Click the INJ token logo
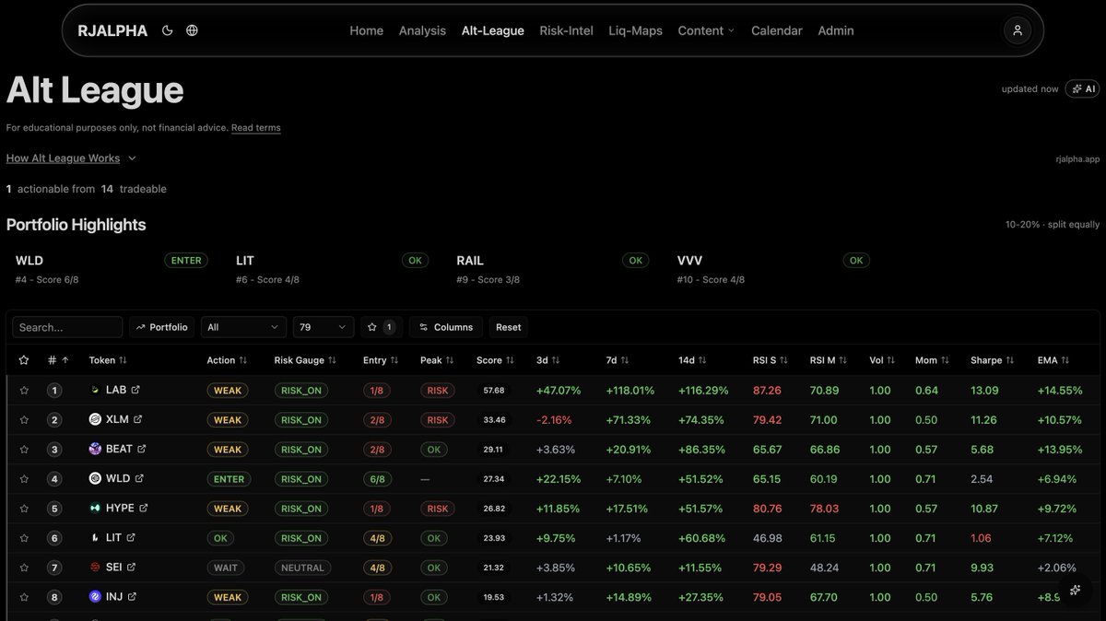This screenshot has width=1106, height=621. coord(94,596)
